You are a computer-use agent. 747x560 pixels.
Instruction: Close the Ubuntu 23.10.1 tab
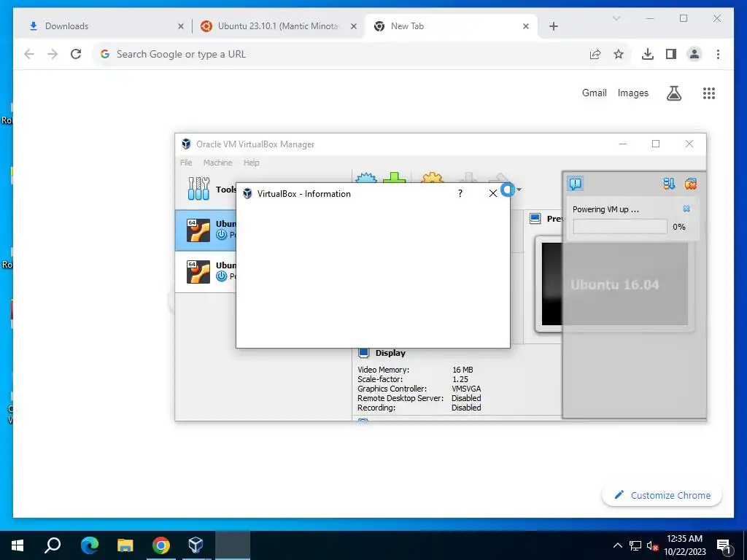point(354,26)
